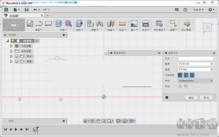Collapse the root component tree node
Image resolution: width=219 pixels, height=137 pixels.
(x=8, y=41)
